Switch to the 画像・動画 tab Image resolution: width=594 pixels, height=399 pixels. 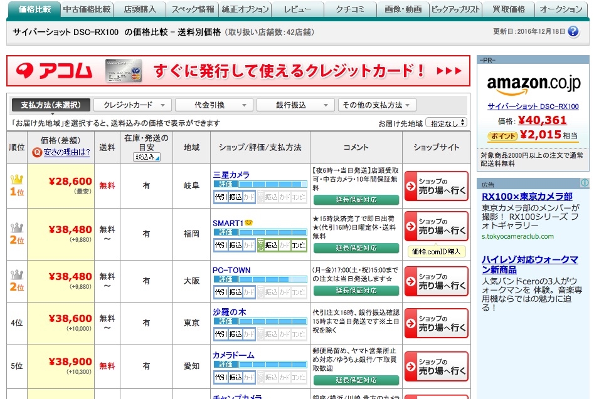click(x=403, y=9)
